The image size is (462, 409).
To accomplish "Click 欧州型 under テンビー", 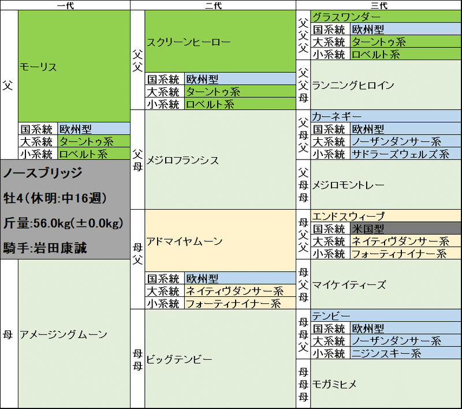I will pyautogui.click(x=406, y=328).
